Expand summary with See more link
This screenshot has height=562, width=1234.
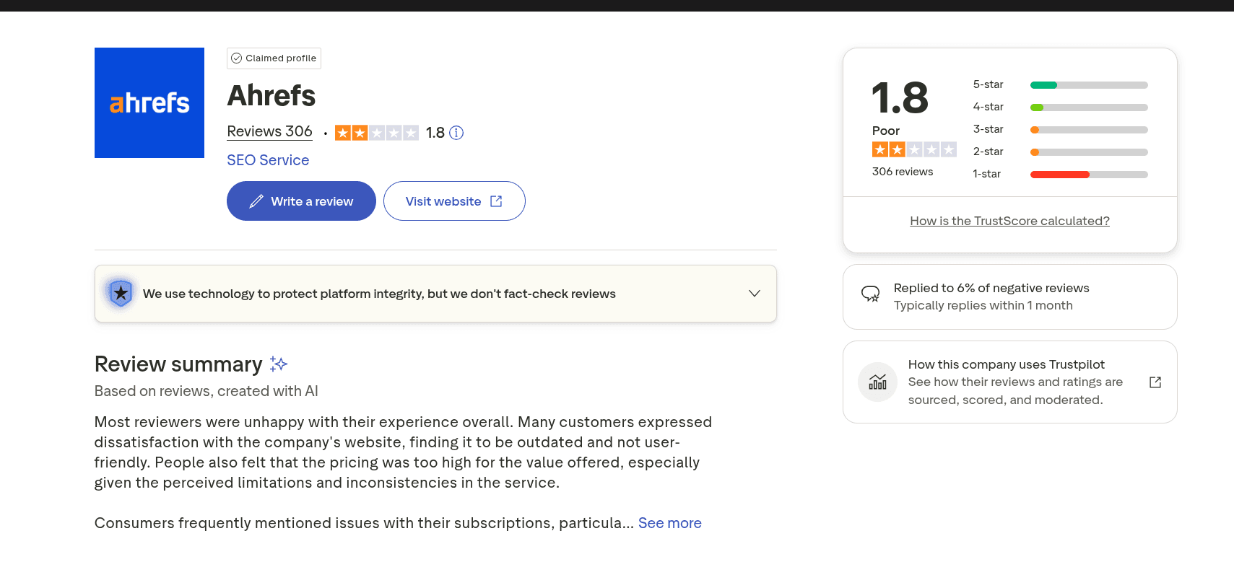pyautogui.click(x=669, y=523)
